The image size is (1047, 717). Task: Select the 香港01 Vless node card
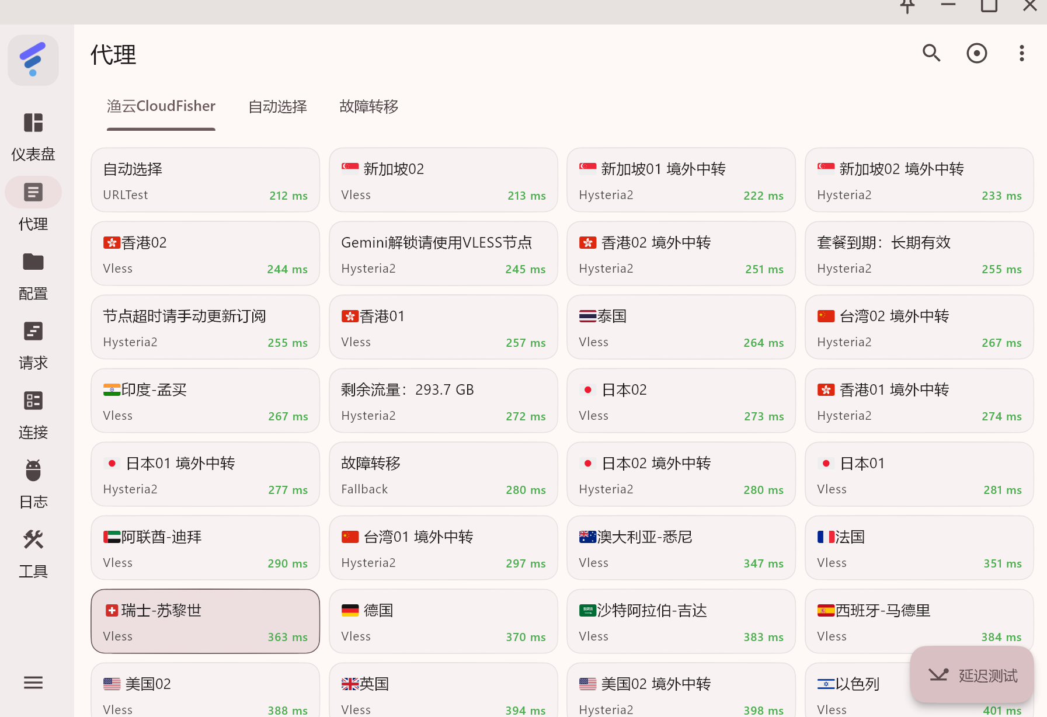point(443,327)
